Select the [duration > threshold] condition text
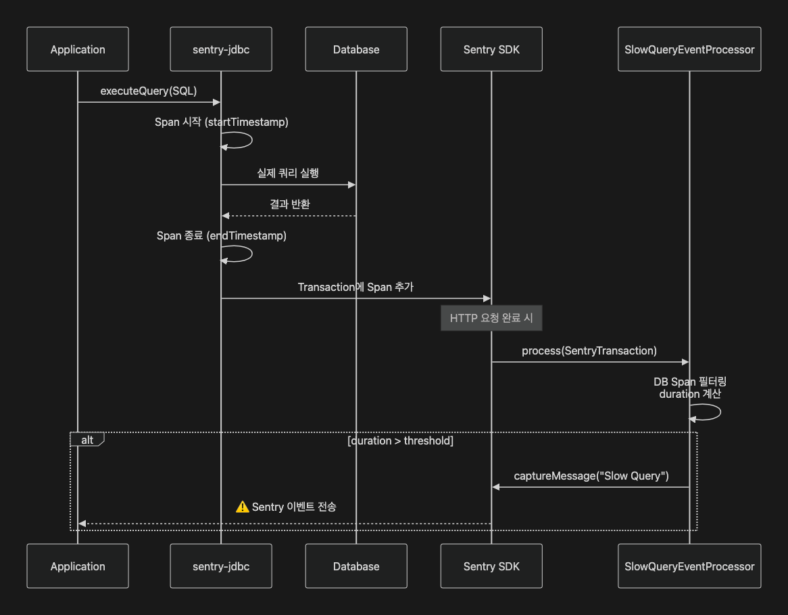788x615 pixels. coord(401,441)
